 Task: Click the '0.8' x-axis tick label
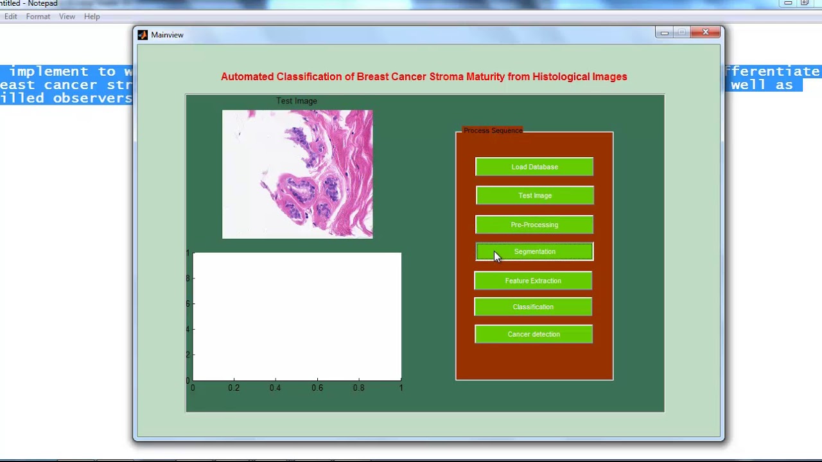click(x=358, y=388)
